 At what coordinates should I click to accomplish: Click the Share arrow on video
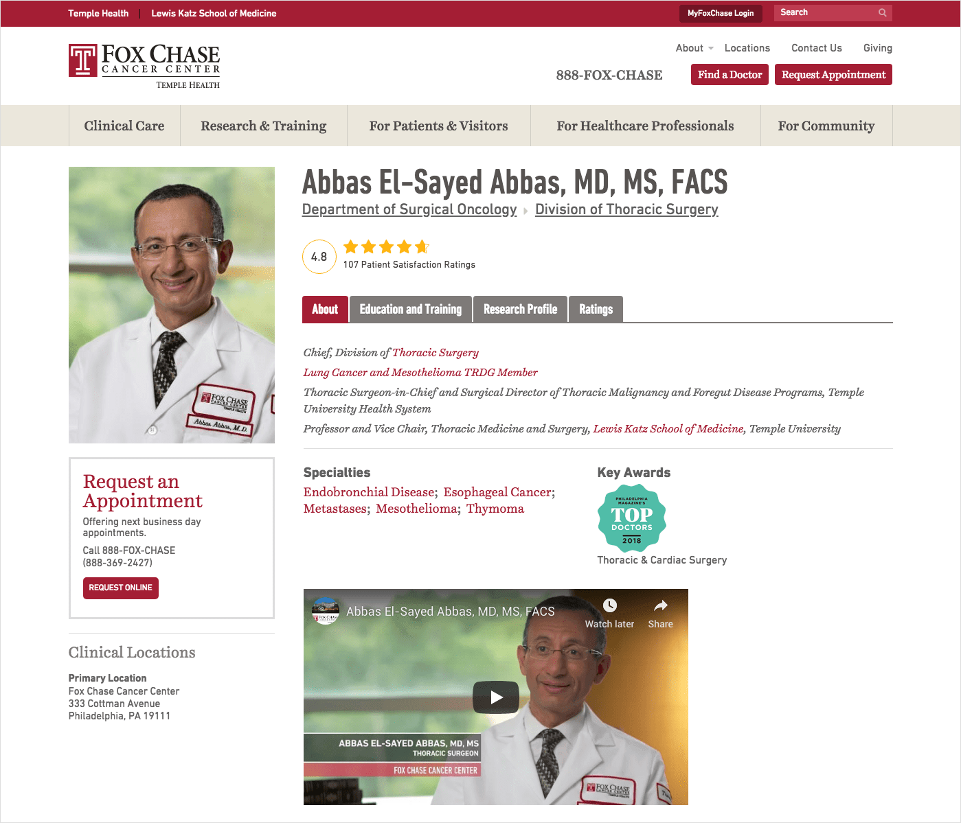coord(660,605)
